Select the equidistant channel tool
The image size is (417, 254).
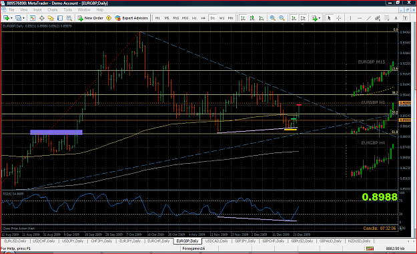click(x=378, y=18)
